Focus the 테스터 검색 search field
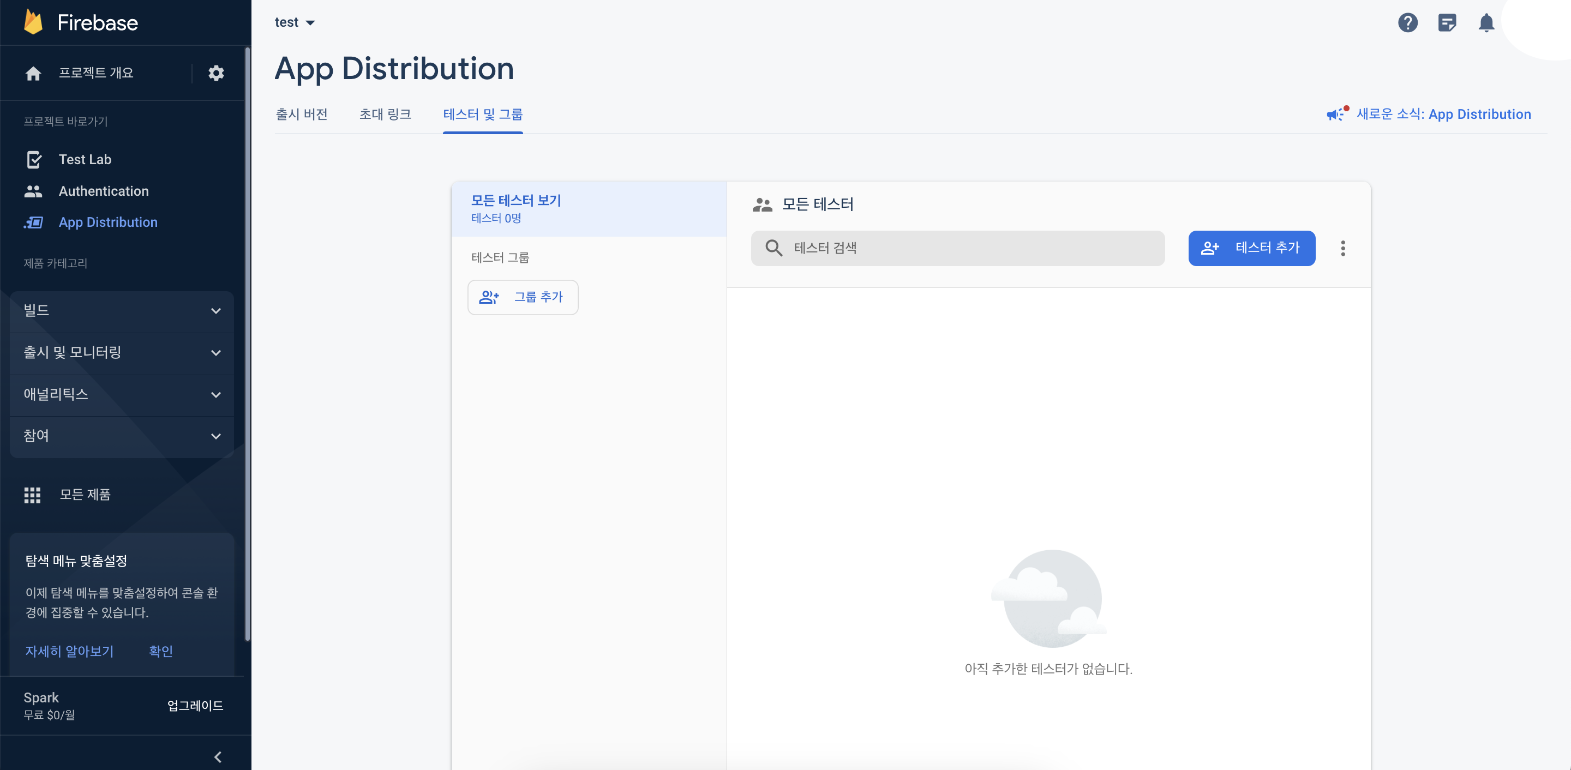1571x770 pixels. (x=957, y=248)
